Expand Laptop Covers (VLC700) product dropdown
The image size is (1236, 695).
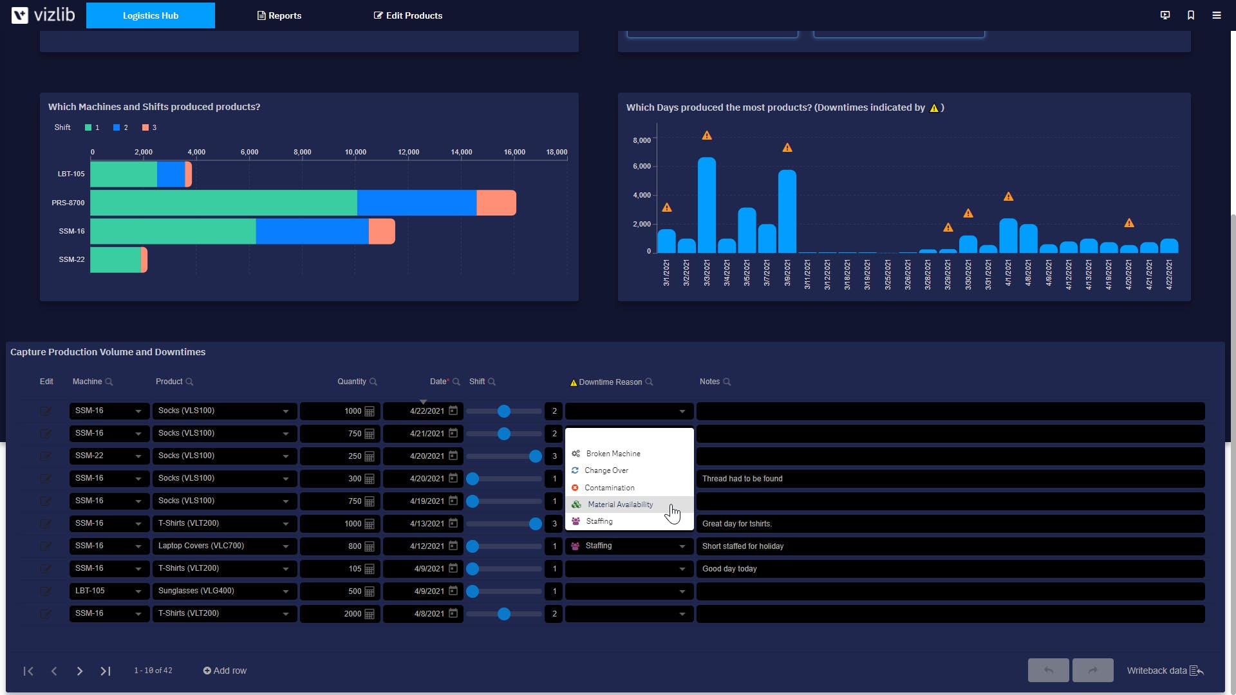click(x=285, y=546)
